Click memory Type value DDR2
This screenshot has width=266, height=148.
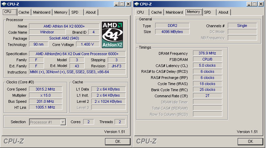[172, 26]
